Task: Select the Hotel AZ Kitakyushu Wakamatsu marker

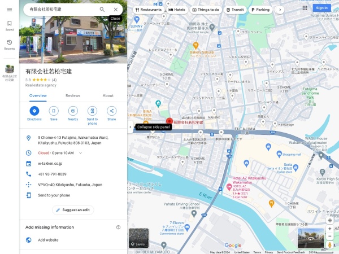Action: (229, 187)
